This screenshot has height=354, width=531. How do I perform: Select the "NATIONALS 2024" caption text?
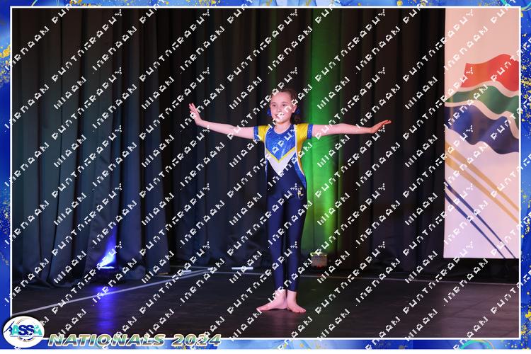(x=135, y=340)
